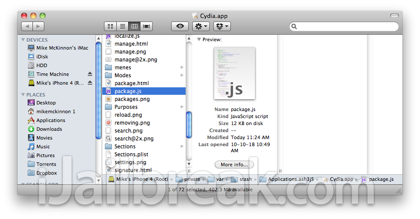Click file list scroll down arrow

tap(189, 164)
